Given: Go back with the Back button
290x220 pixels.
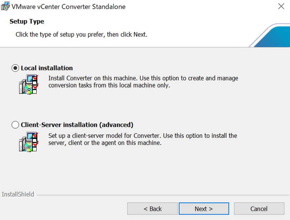Looking at the screenshot, I should [x=153, y=209].
